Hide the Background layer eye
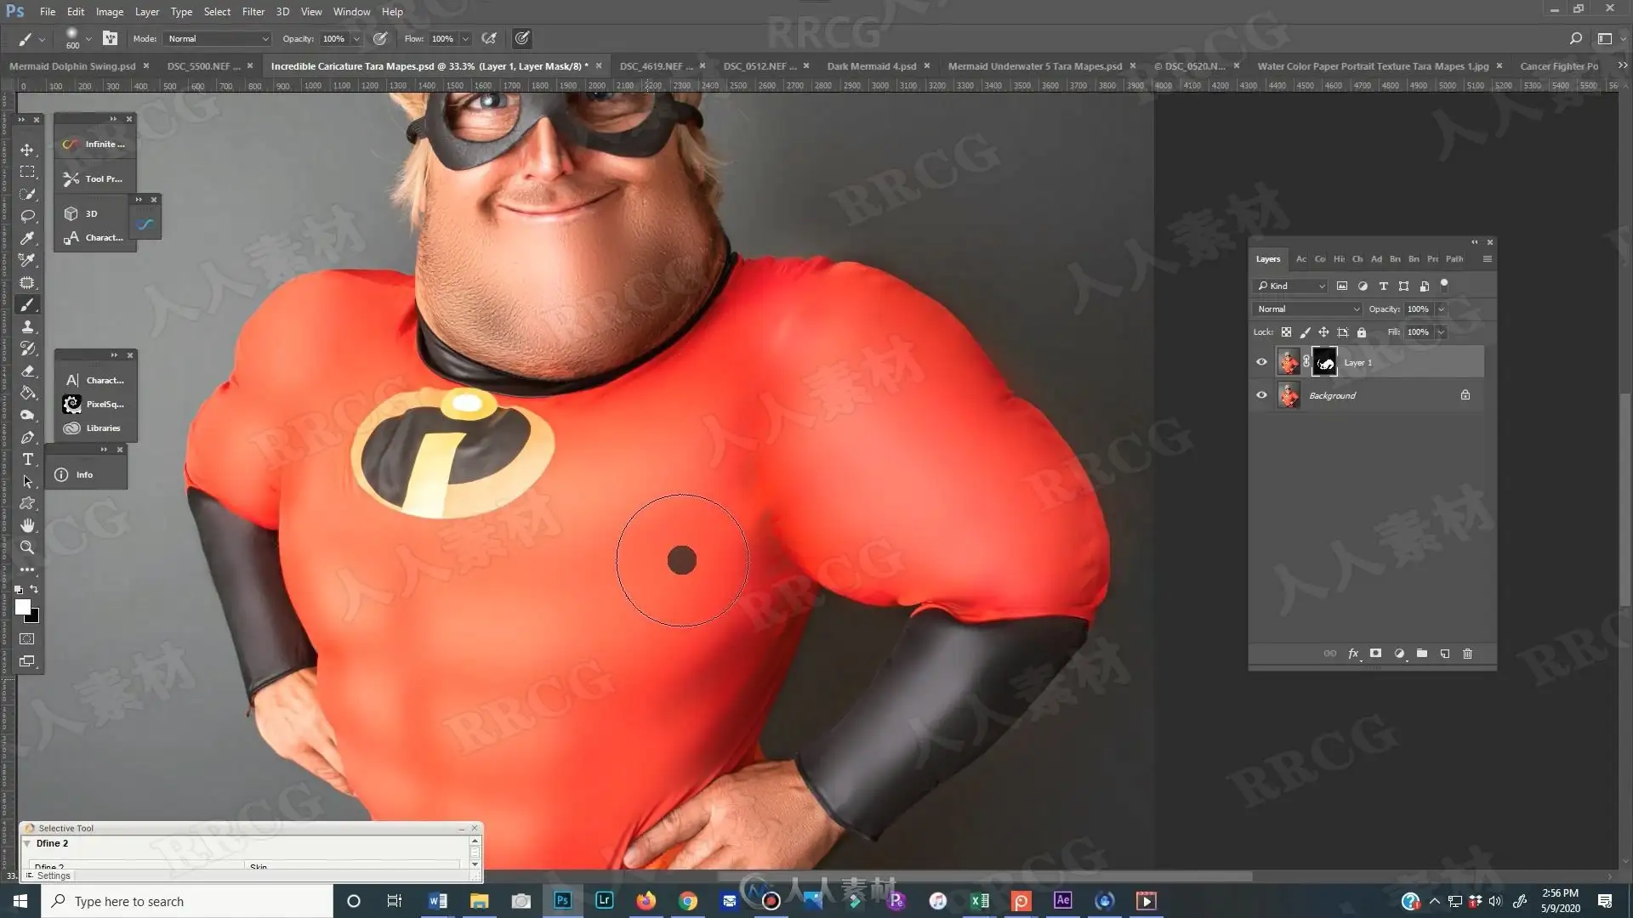 (1261, 395)
